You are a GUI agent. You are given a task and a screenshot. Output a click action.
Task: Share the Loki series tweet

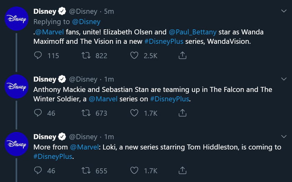coord(182,170)
